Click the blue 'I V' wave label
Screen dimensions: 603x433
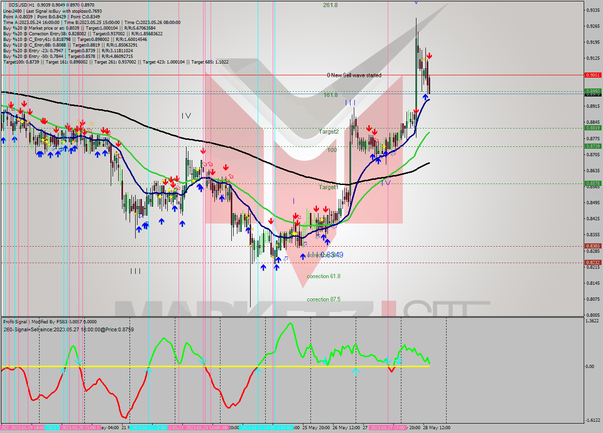tap(385, 183)
